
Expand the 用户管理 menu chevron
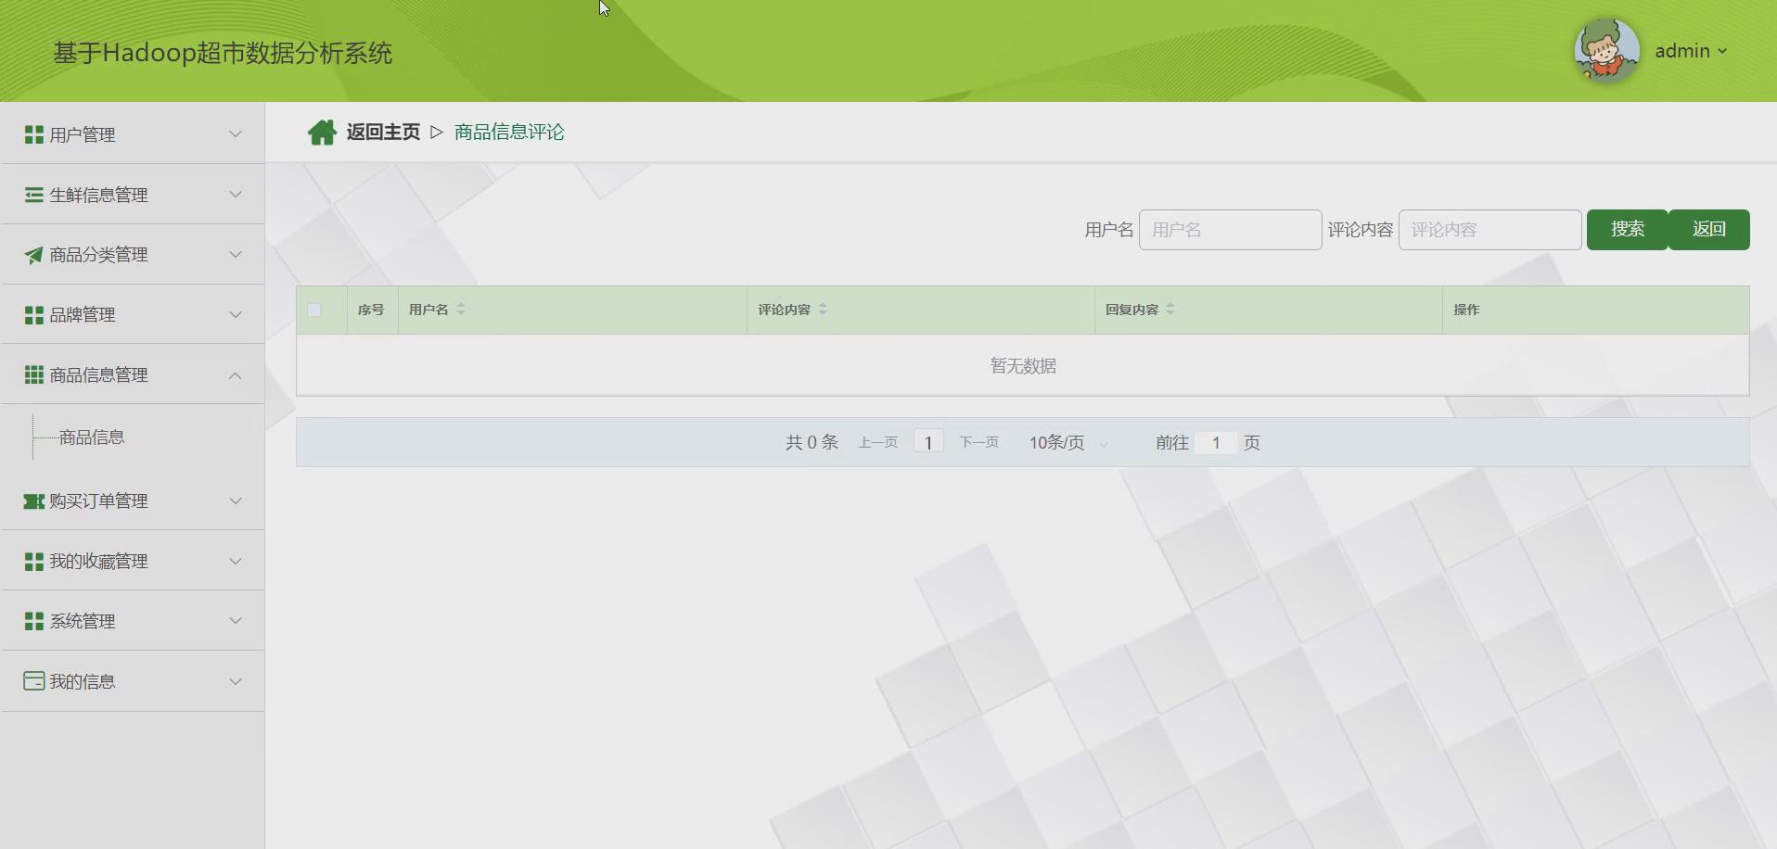tap(236, 134)
